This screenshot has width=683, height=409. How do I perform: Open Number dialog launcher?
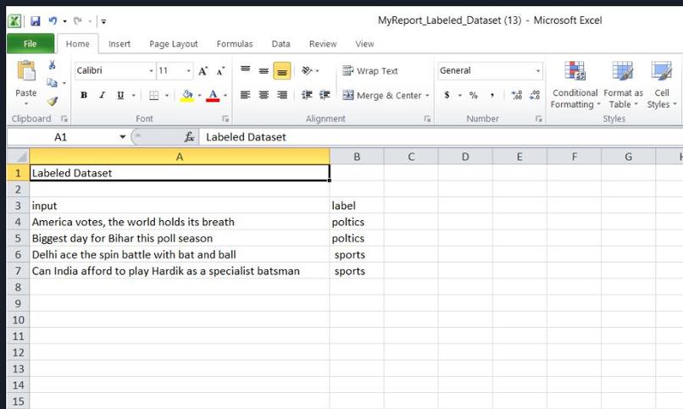538,119
